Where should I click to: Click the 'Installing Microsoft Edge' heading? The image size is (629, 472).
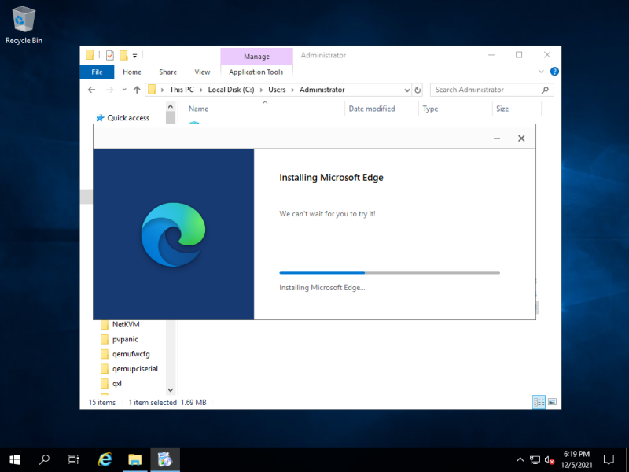click(331, 178)
